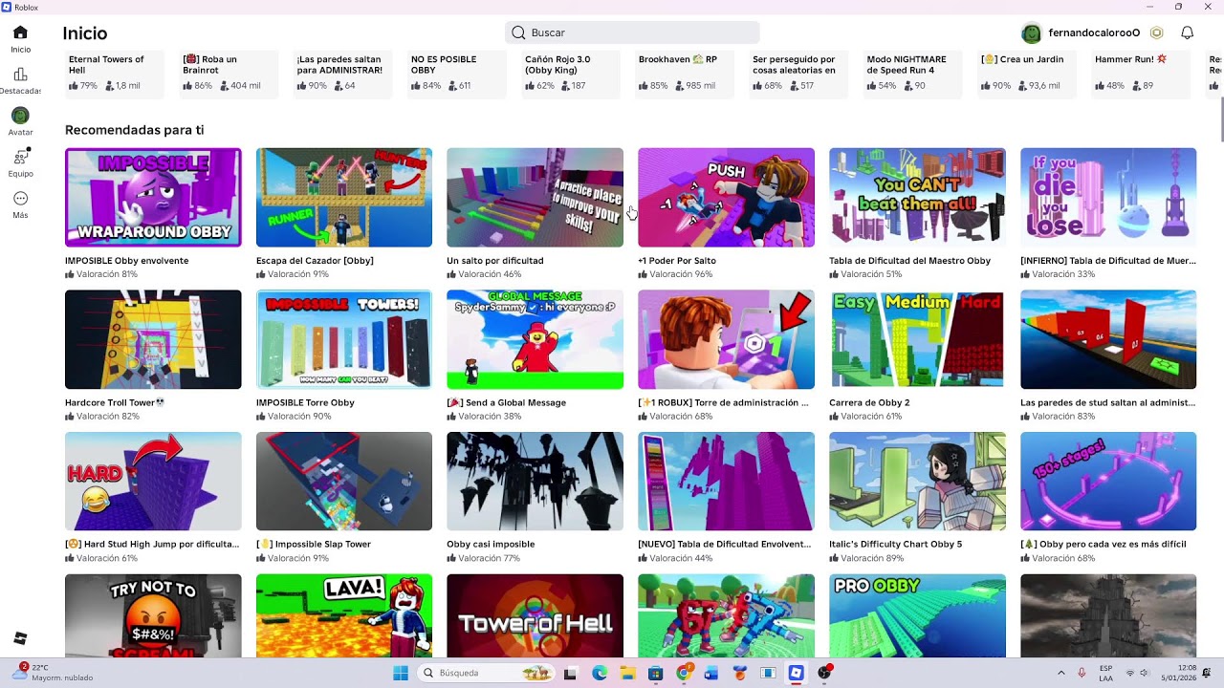1224x688 pixels.
Task: Click the Roblox icon in the taskbar
Action: pyautogui.click(x=796, y=673)
